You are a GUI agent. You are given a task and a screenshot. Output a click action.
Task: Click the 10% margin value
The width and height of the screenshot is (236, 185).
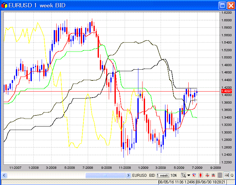tap(174, 175)
